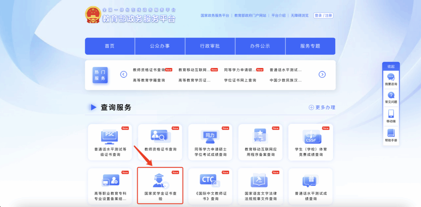Screen dimensions: 421x207
Task: Switch to the 公众办事 navigation tab
Action: click(x=160, y=46)
